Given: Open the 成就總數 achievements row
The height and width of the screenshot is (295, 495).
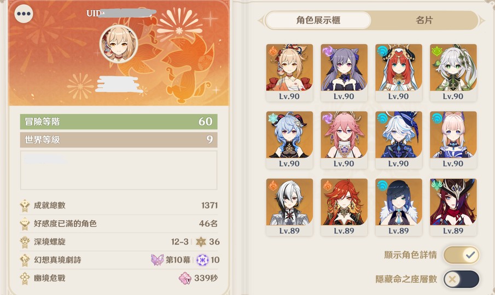Looking at the screenshot, I should pos(119,205).
